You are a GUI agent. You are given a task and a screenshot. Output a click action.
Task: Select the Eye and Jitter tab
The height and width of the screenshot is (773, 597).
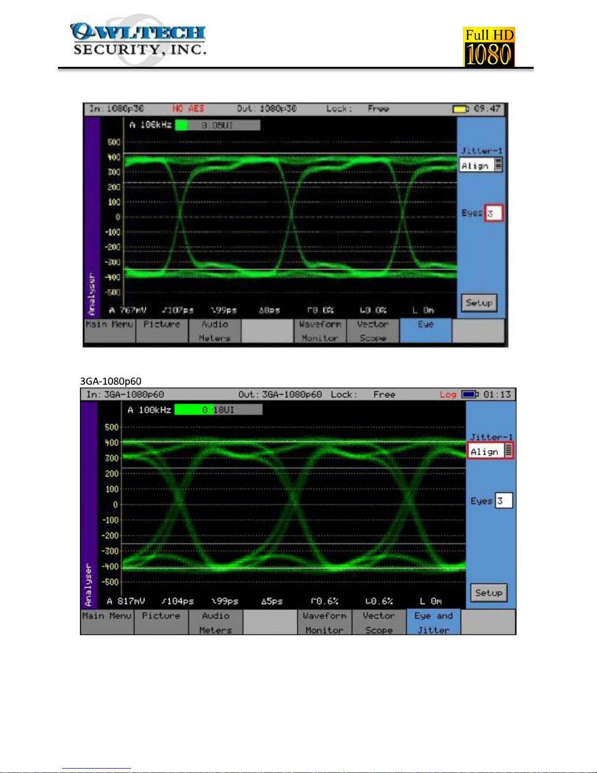[433, 622]
